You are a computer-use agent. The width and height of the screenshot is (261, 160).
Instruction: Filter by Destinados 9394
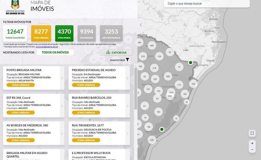[x=87, y=33]
